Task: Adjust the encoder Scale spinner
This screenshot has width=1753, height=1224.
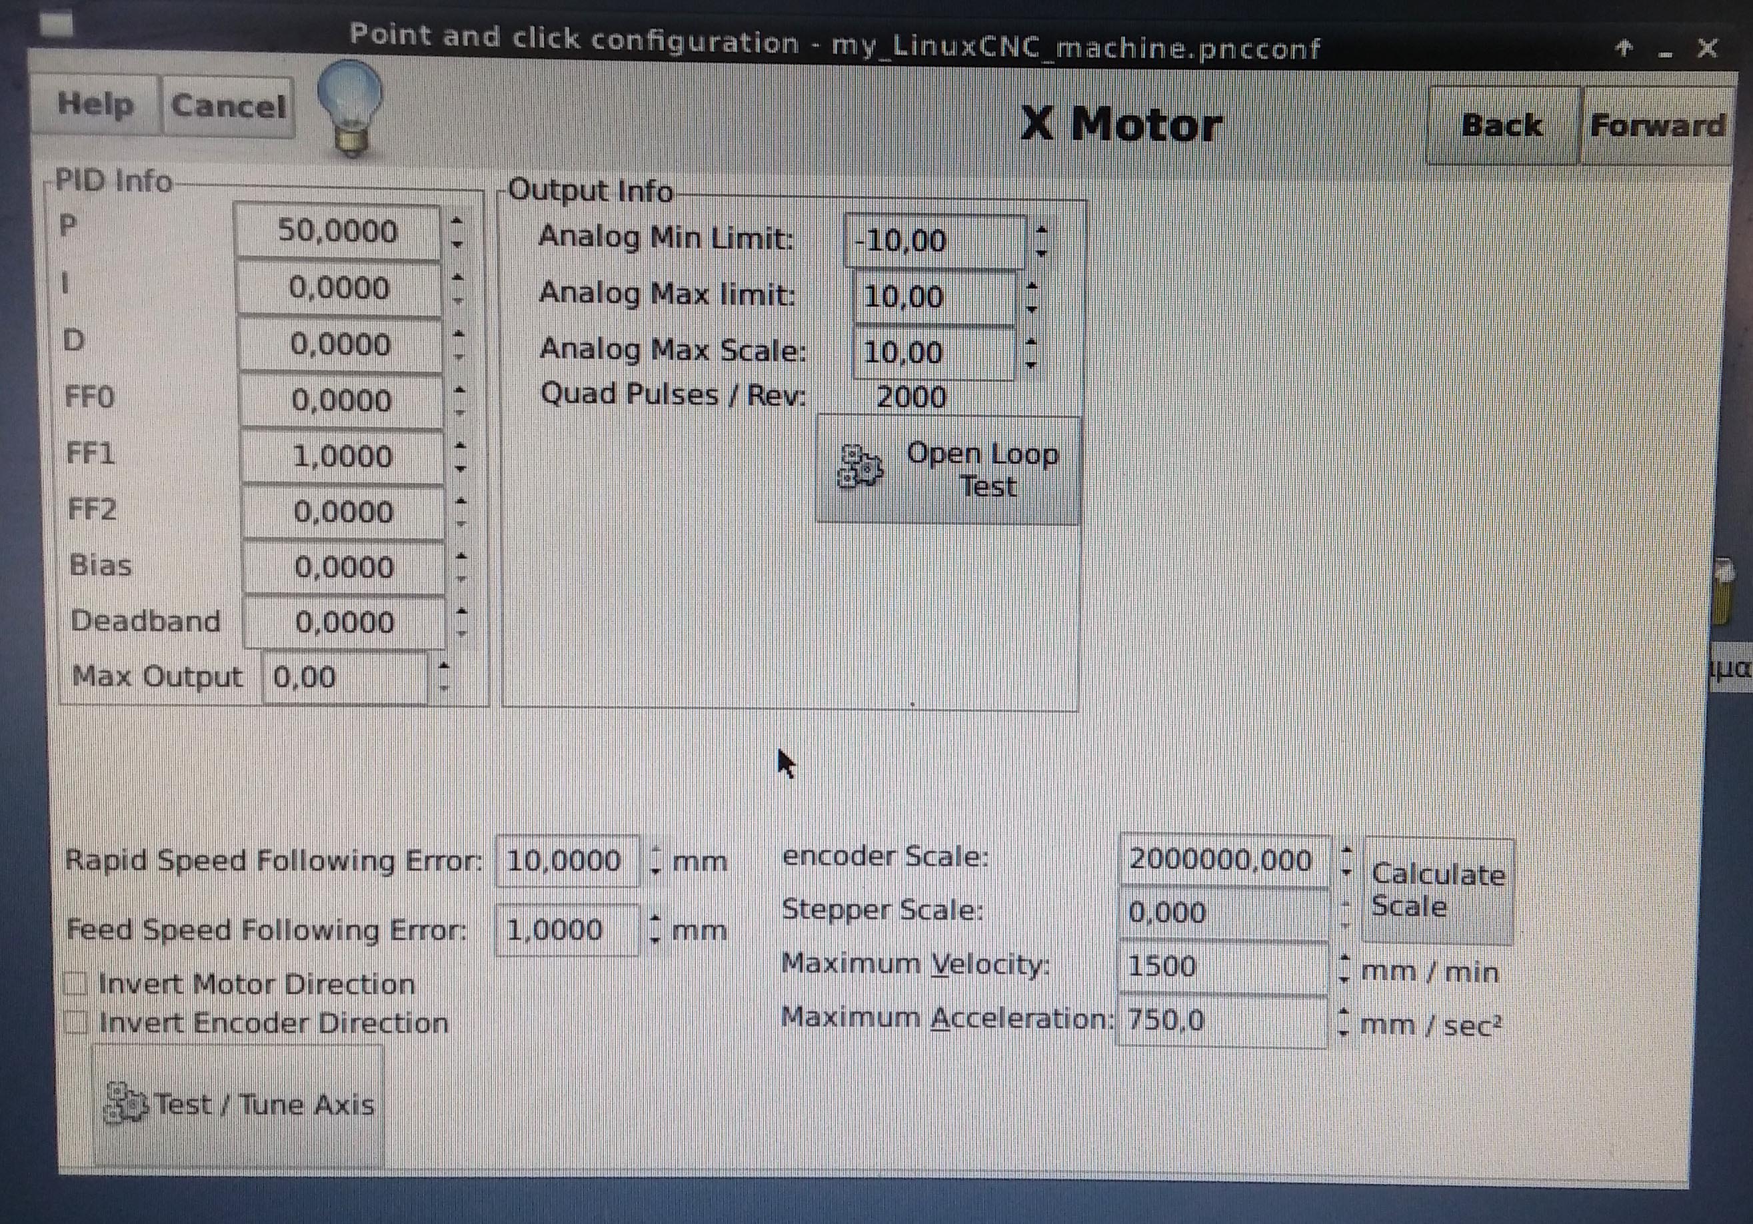Action: coord(1347,860)
